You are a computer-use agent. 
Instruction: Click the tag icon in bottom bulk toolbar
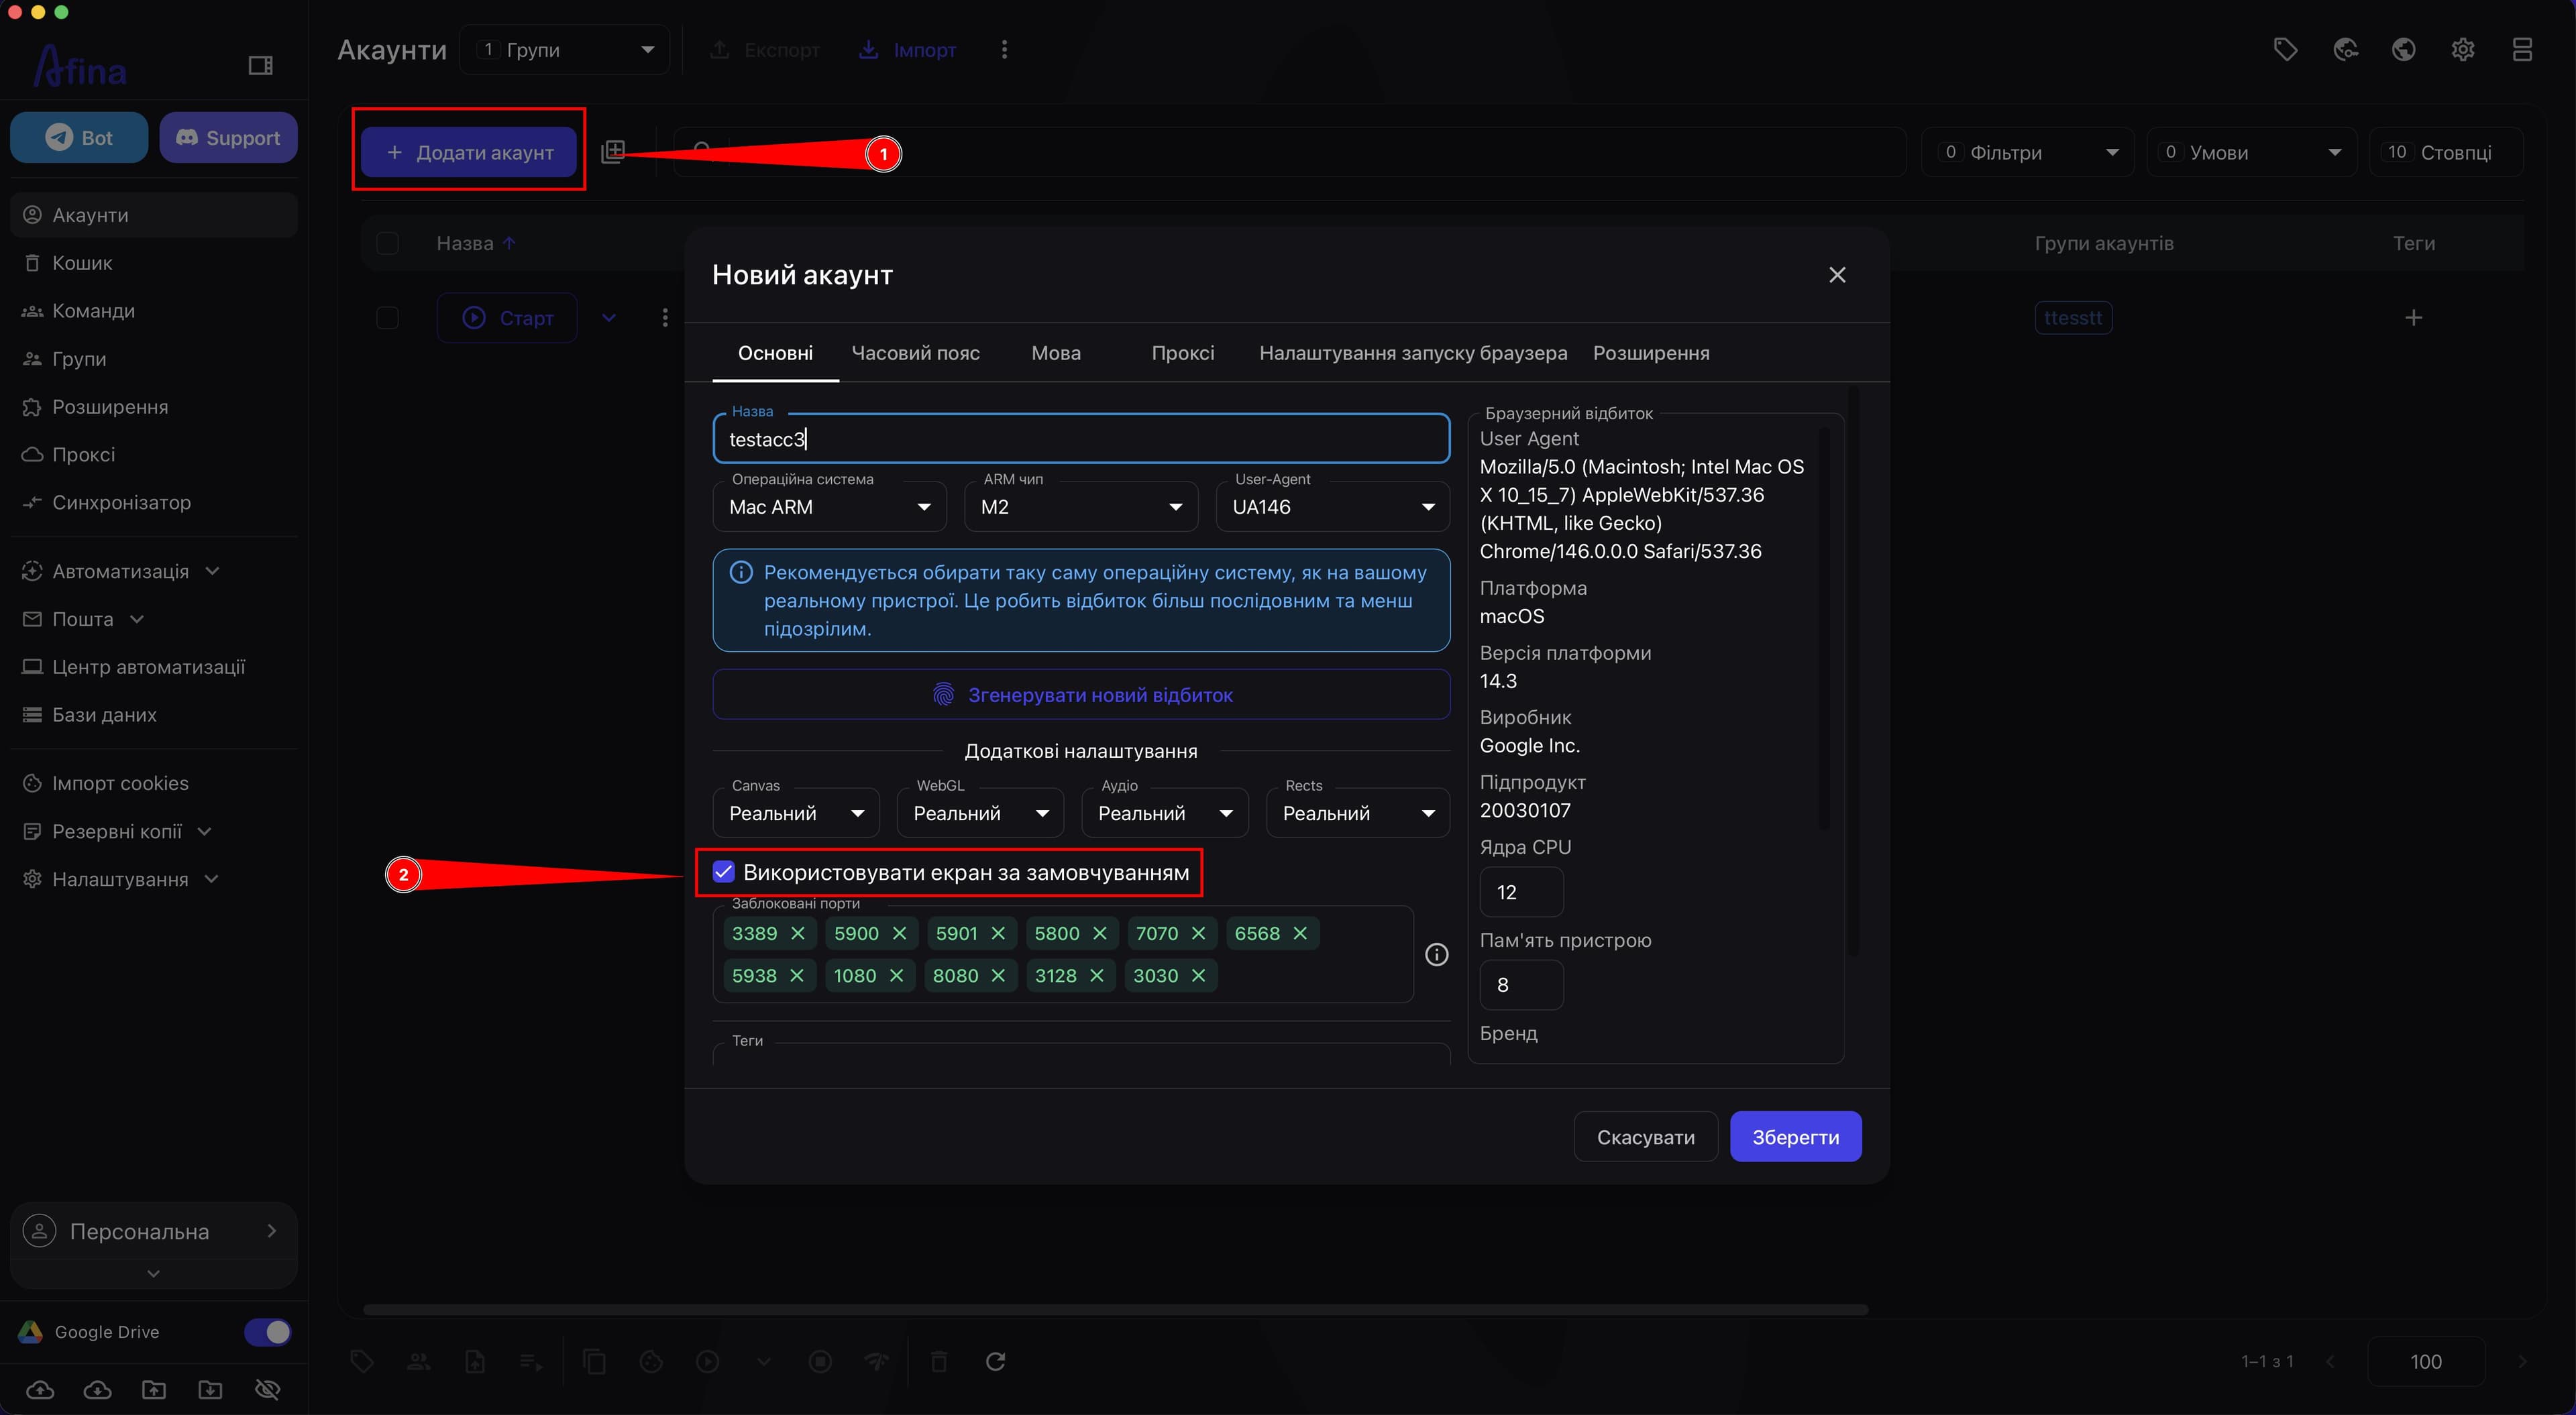(x=362, y=1361)
